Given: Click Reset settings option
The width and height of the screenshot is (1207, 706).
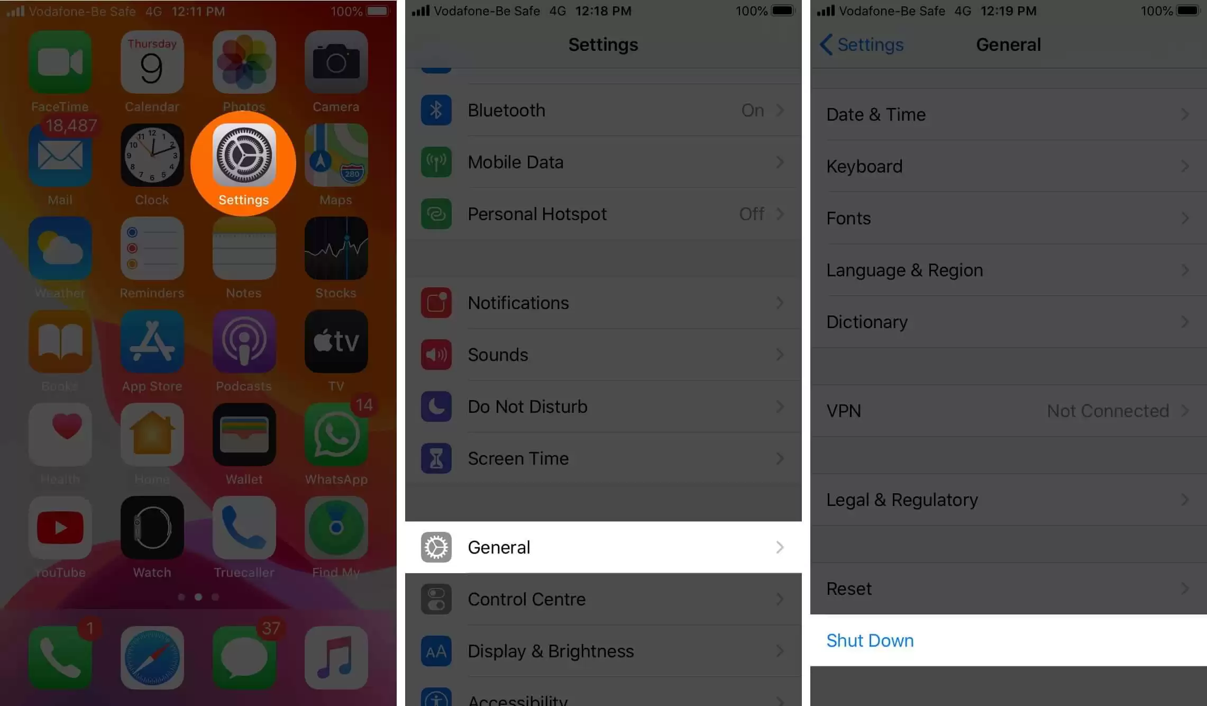Looking at the screenshot, I should coord(848,589).
